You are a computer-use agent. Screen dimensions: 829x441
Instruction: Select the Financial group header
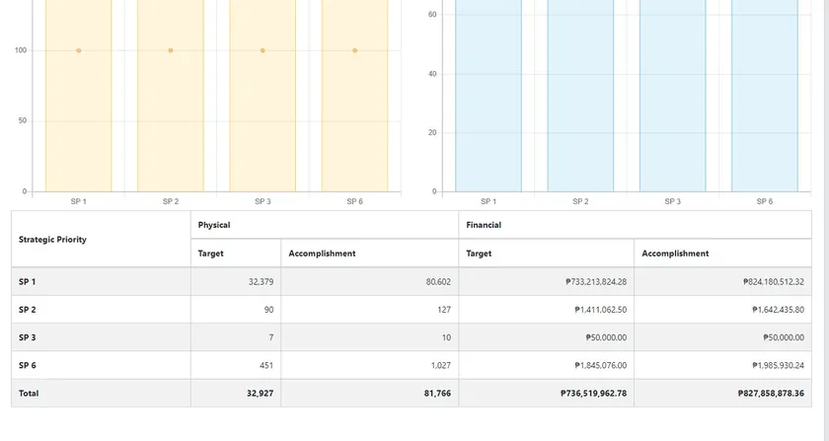635,225
